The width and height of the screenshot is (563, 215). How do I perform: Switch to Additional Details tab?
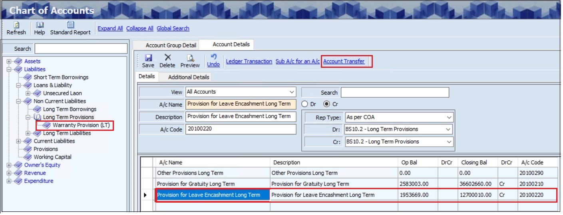tap(189, 77)
